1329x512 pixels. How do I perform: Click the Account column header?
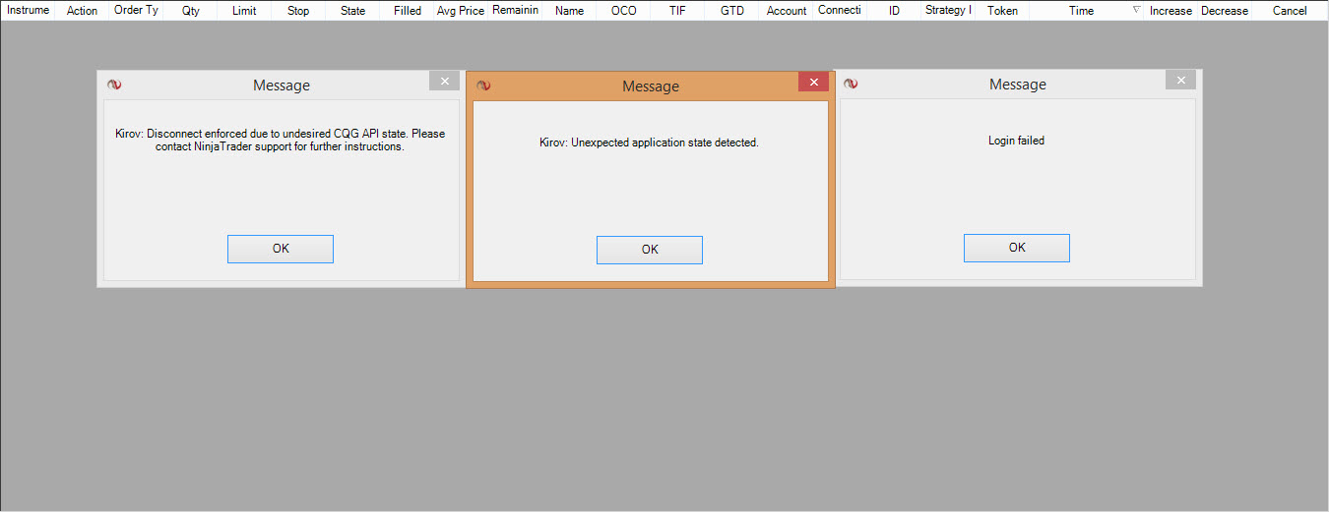786,11
